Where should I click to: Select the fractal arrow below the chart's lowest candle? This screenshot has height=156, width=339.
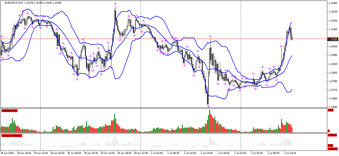[x=208, y=106]
